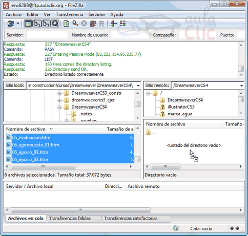Select the illustratorCS3 remote folder
The height and width of the screenshot is (236, 248).
(181, 107)
